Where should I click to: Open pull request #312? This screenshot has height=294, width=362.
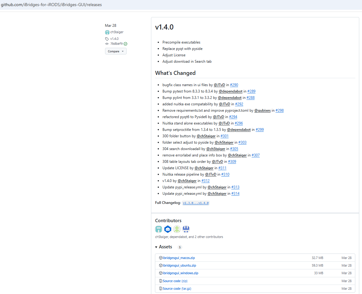(x=206, y=181)
